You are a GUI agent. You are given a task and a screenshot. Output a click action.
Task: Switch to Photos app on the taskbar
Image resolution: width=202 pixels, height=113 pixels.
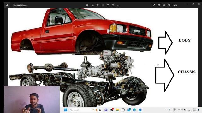pyautogui.click(x=140, y=110)
